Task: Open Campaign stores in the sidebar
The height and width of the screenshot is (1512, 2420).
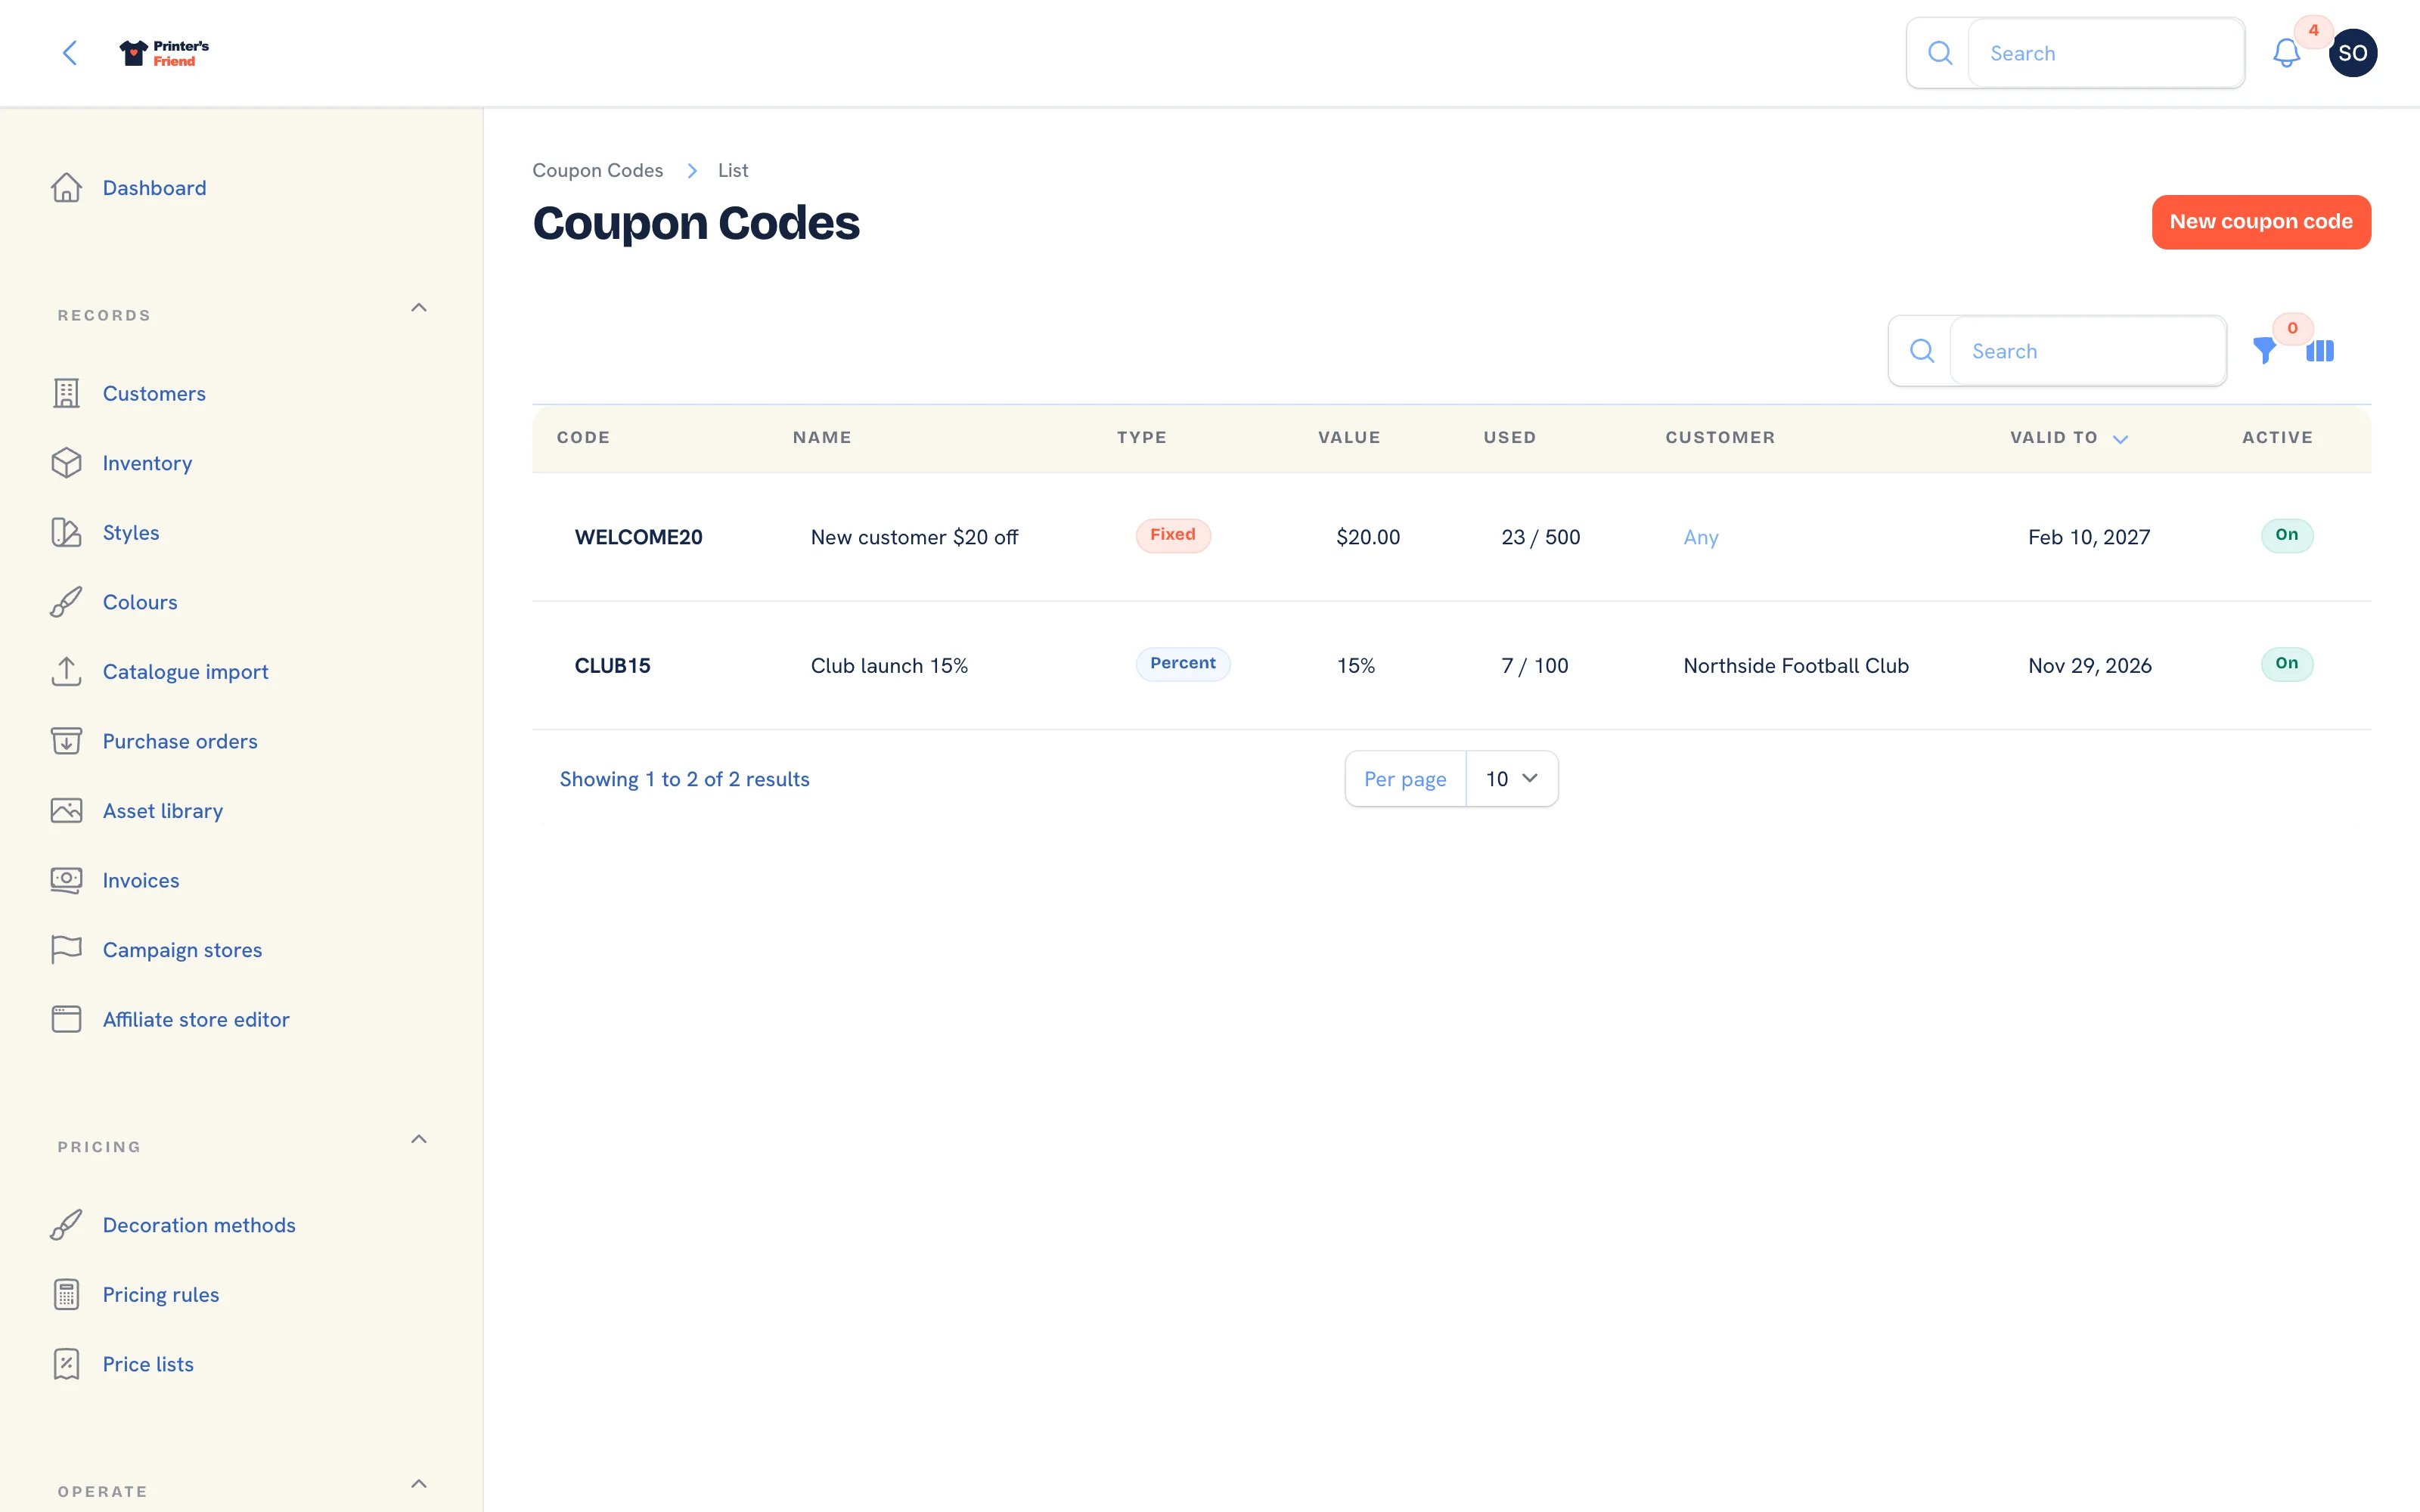Action: point(182,950)
